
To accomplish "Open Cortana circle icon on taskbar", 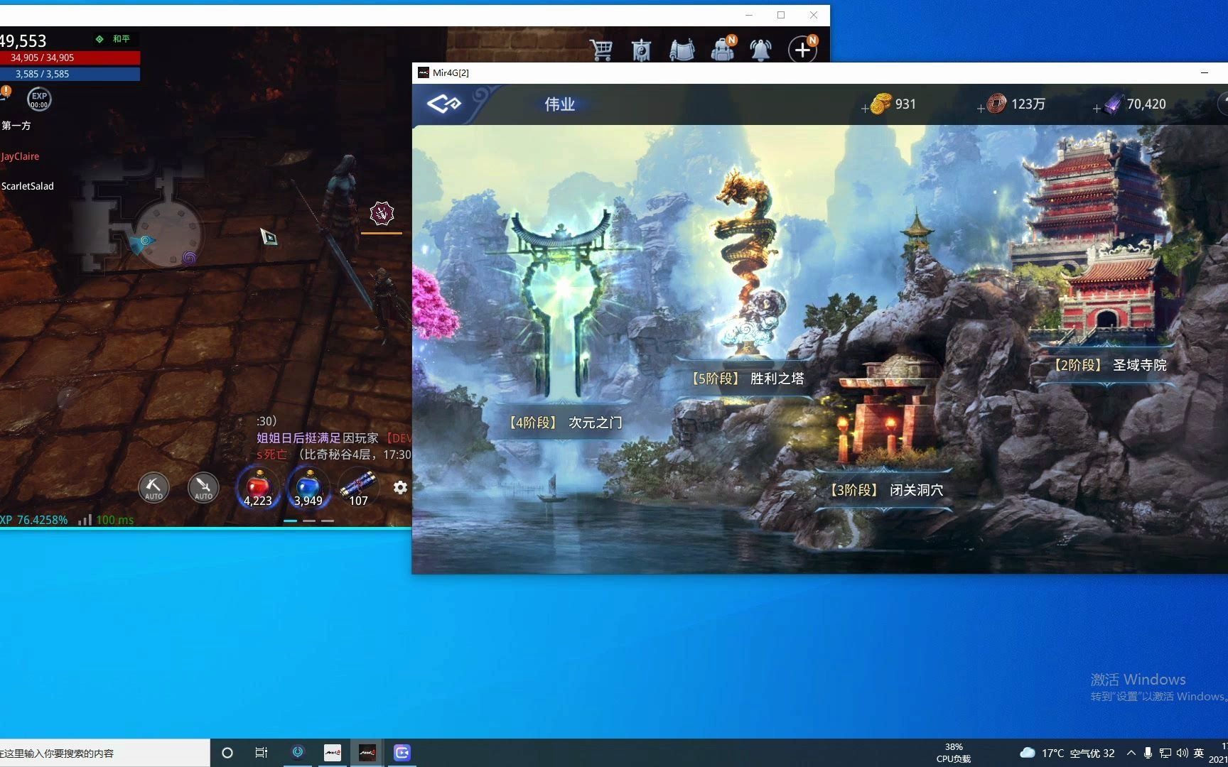I will (x=227, y=753).
